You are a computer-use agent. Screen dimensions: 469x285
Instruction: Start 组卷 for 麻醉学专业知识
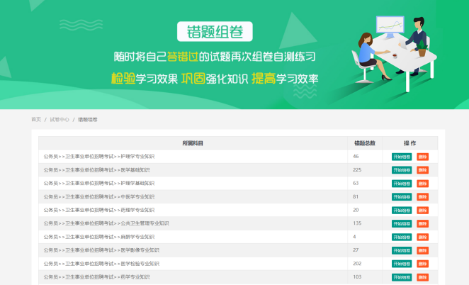tap(402, 237)
